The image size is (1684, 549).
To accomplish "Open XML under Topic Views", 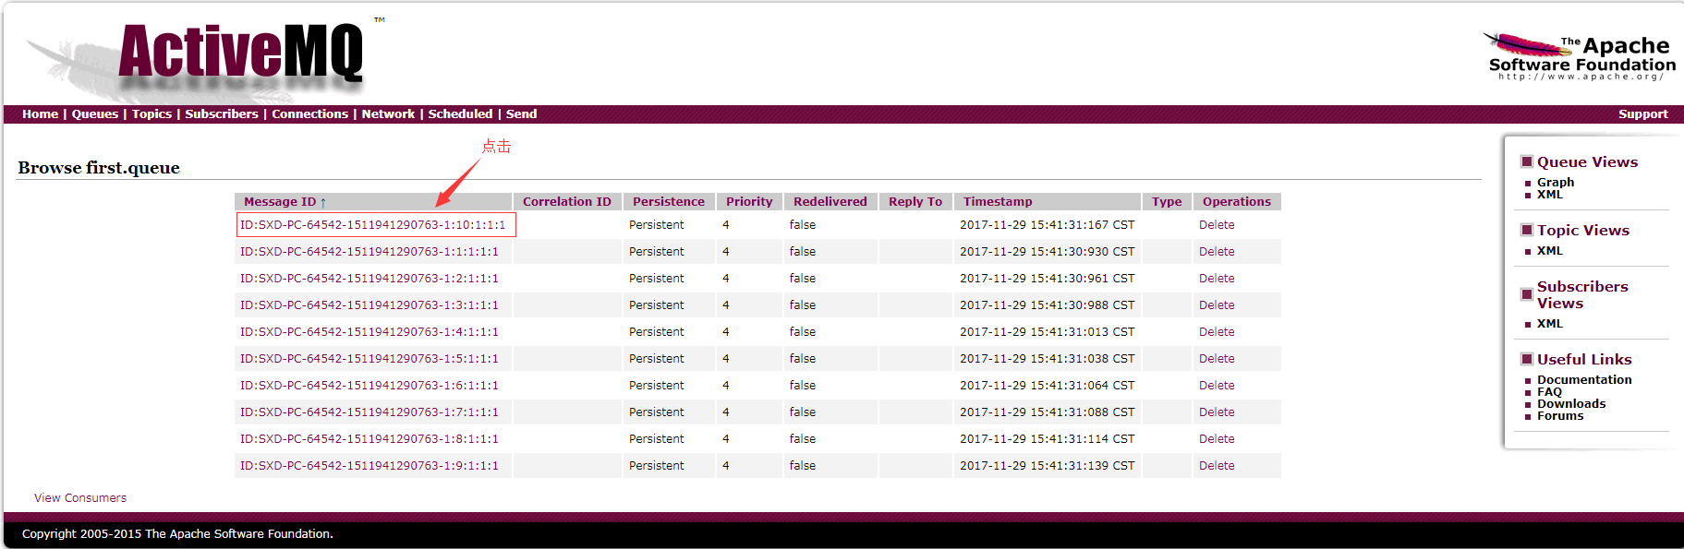I will tap(1550, 250).
